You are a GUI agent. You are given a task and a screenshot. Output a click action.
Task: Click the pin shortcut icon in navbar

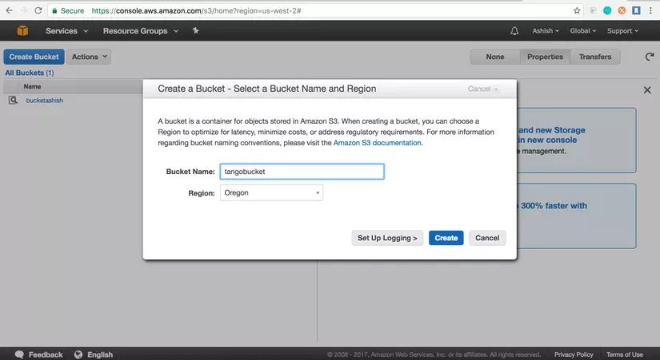coord(196,30)
